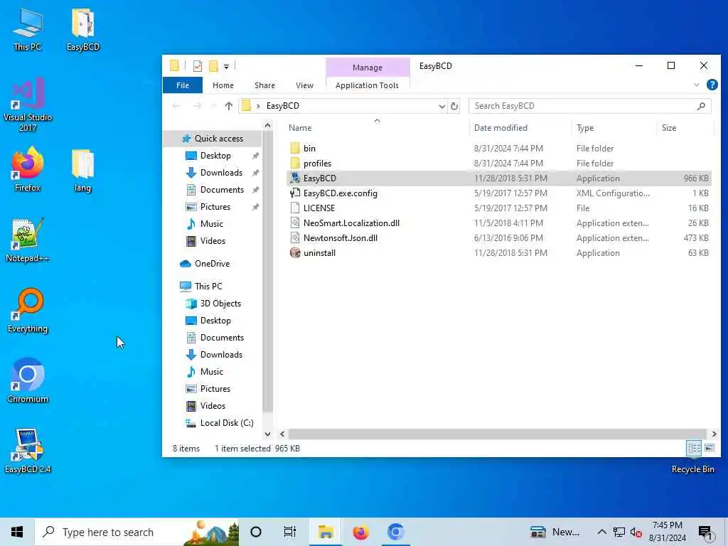This screenshot has height=546, width=728.
Task: Sort files by Name column
Action: [x=377, y=128]
